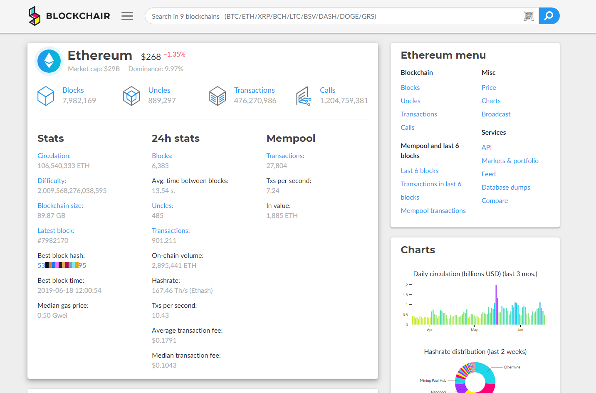Click the $0.1791 average transaction fee
This screenshot has height=393, width=596.
164,340
